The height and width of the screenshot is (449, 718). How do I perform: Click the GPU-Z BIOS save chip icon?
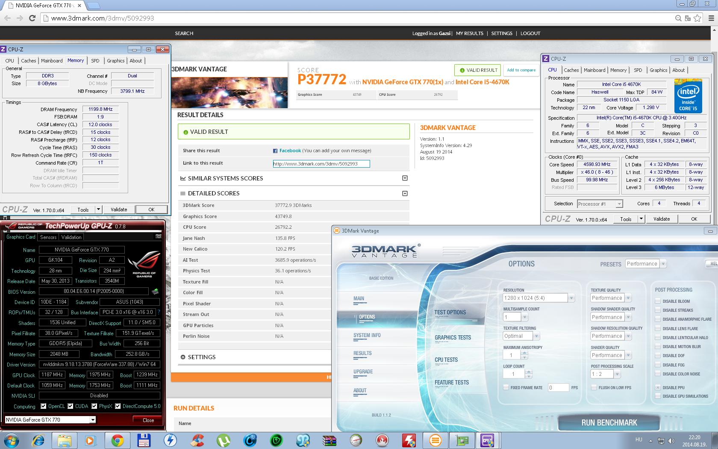pos(155,292)
